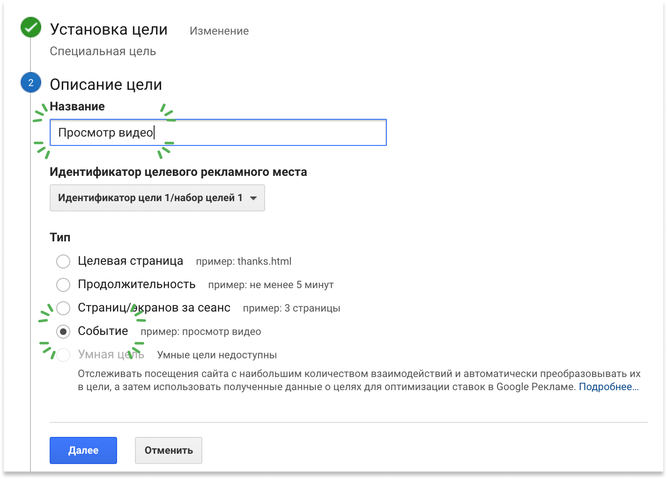Click the Изменение link next to Установка цели
Viewport: 667px width, 479px height.
tap(219, 31)
